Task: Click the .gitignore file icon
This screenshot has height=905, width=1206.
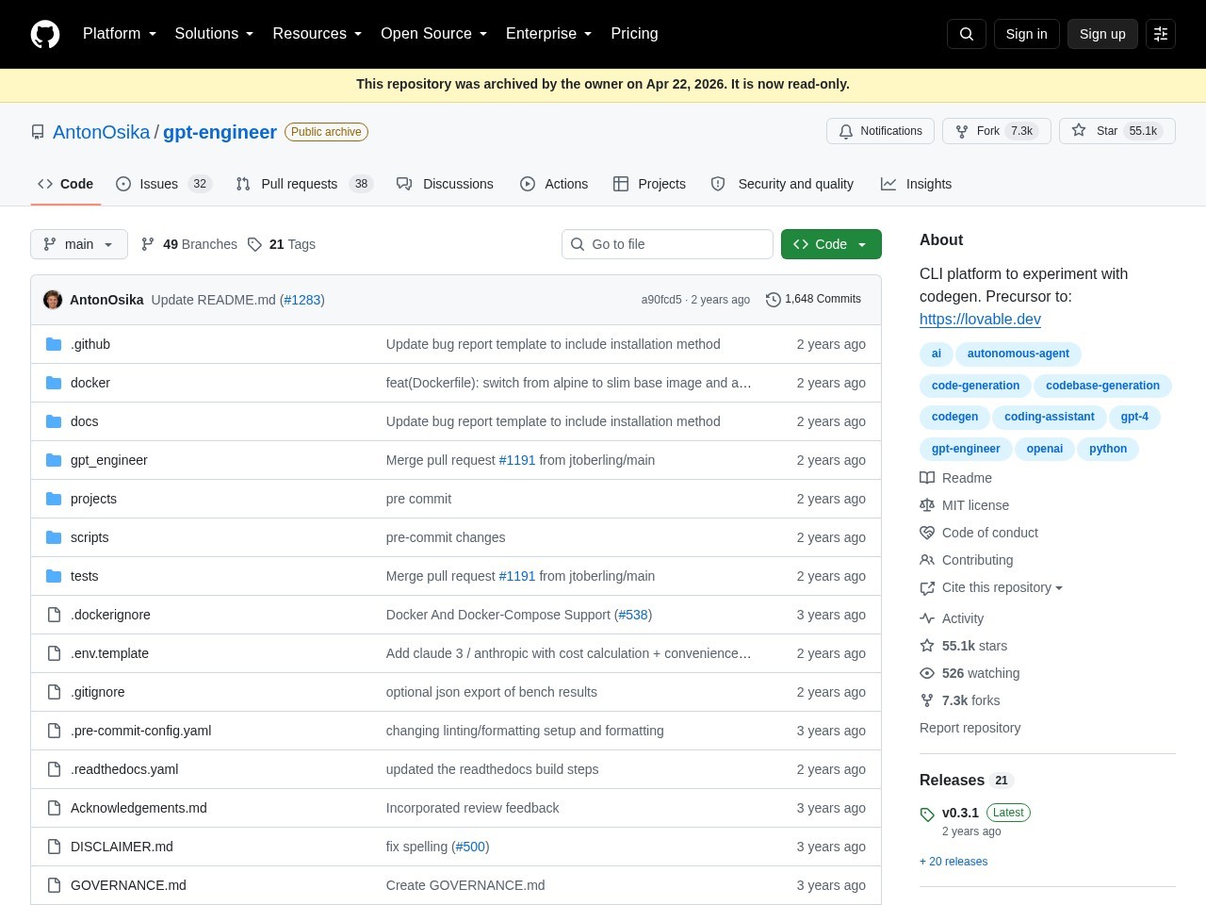Action: (54, 692)
